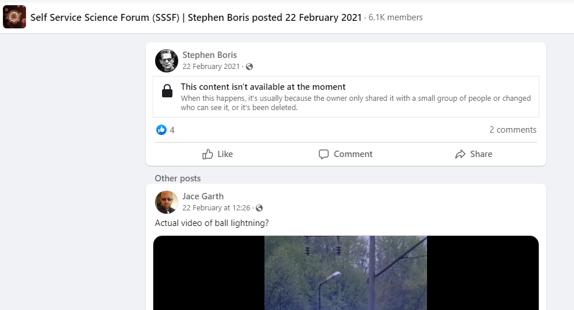Open Stephen Boris's profile picture
The image size is (574, 310).
(x=167, y=61)
